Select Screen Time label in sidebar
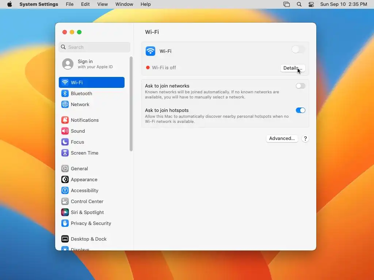 pos(84,153)
